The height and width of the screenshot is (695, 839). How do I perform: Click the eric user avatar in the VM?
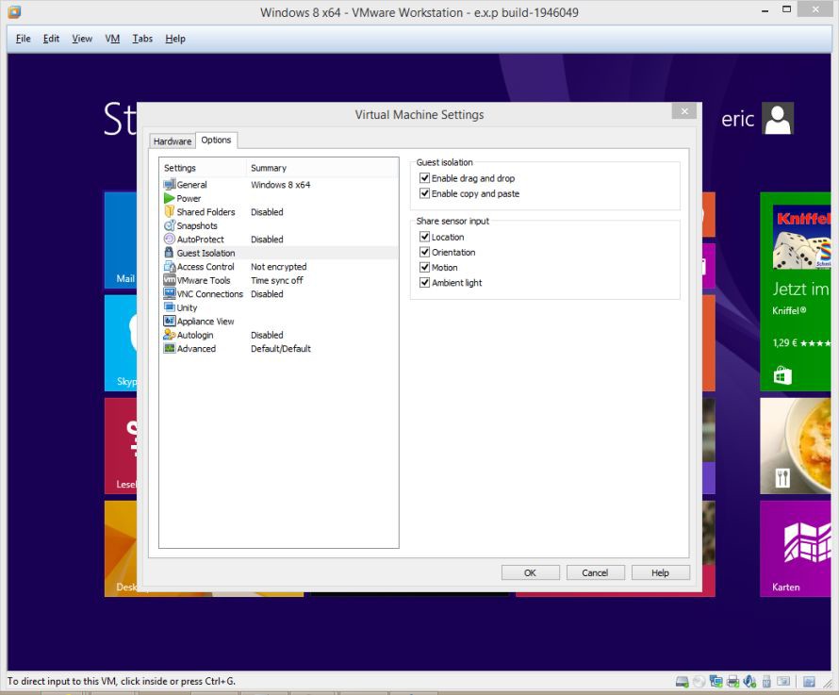(778, 118)
